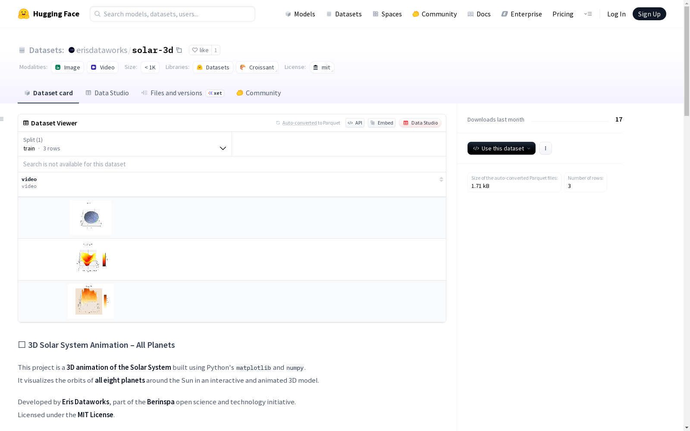The height and width of the screenshot is (431, 690).
Task: Focus the search models, datasets, users field
Action: (172, 14)
